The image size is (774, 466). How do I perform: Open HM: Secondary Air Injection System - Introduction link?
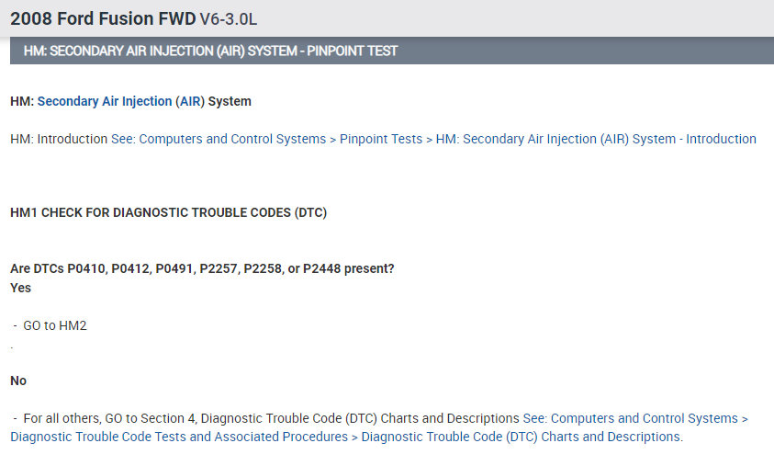(596, 139)
